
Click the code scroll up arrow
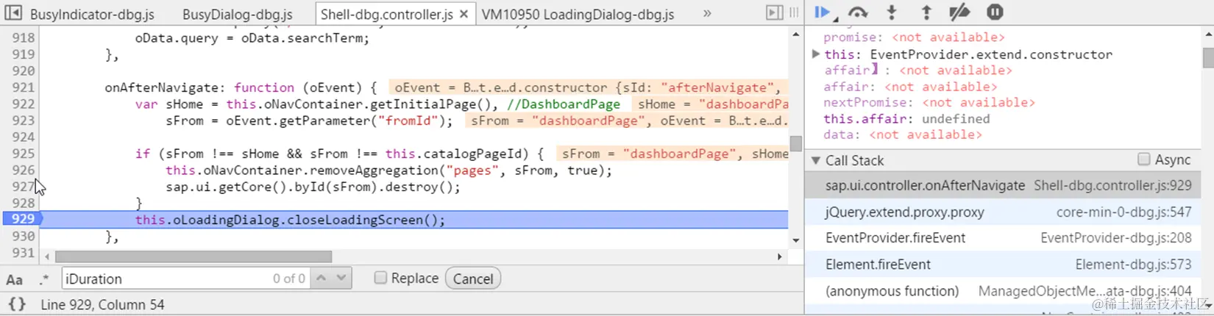pos(796,34)
